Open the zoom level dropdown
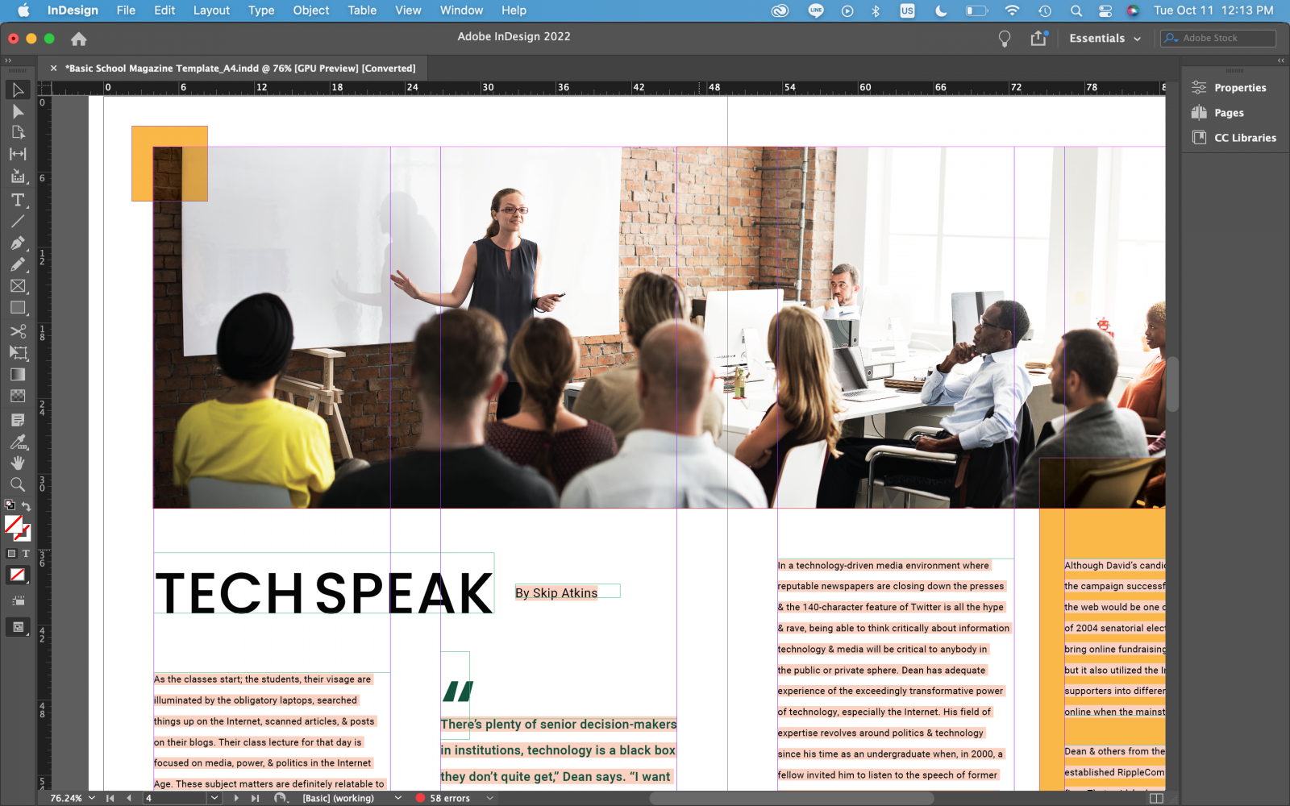The image size is (1290, 806). pos(92,798)
